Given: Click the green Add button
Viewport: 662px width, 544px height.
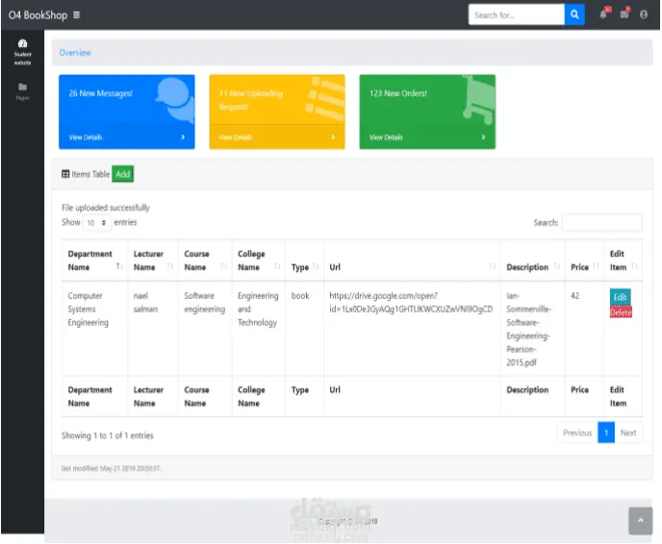Looking at the screenshot, I should [x=123, y=174].
